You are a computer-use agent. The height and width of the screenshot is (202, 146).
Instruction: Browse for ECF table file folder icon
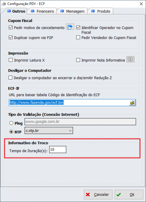point(132,103)
